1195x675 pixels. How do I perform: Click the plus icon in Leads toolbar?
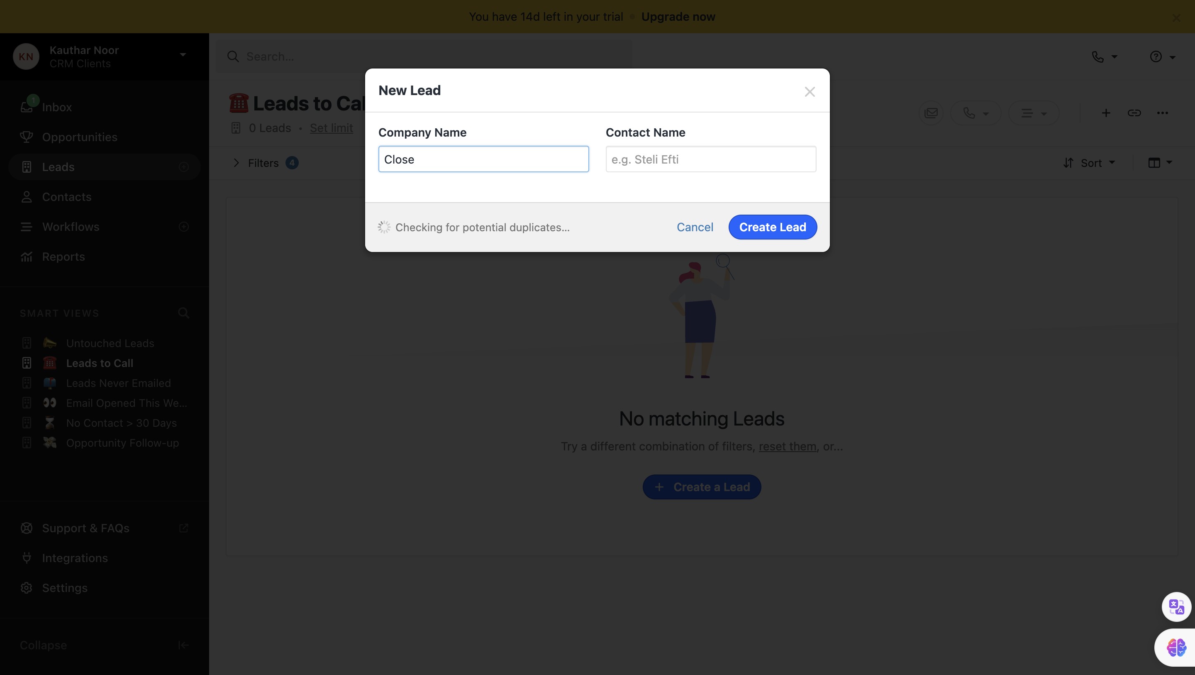(x=1106, y=113)
